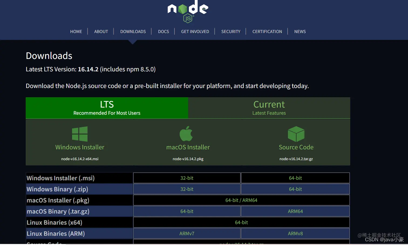Download node-v16.14.2-x64.msi file

80,159
